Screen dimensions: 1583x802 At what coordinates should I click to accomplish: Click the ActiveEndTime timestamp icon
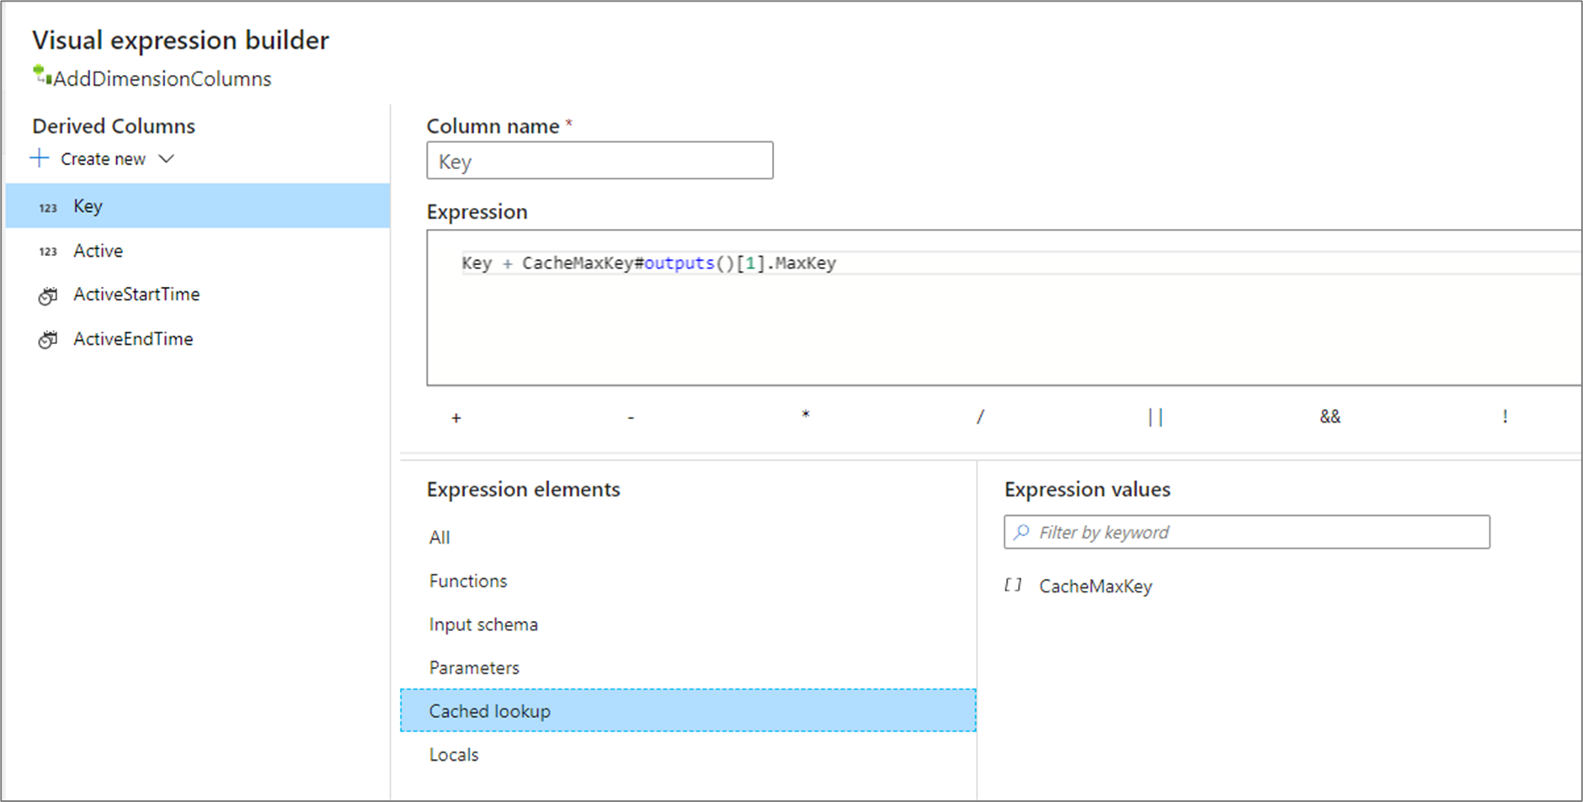pos(48,339)
